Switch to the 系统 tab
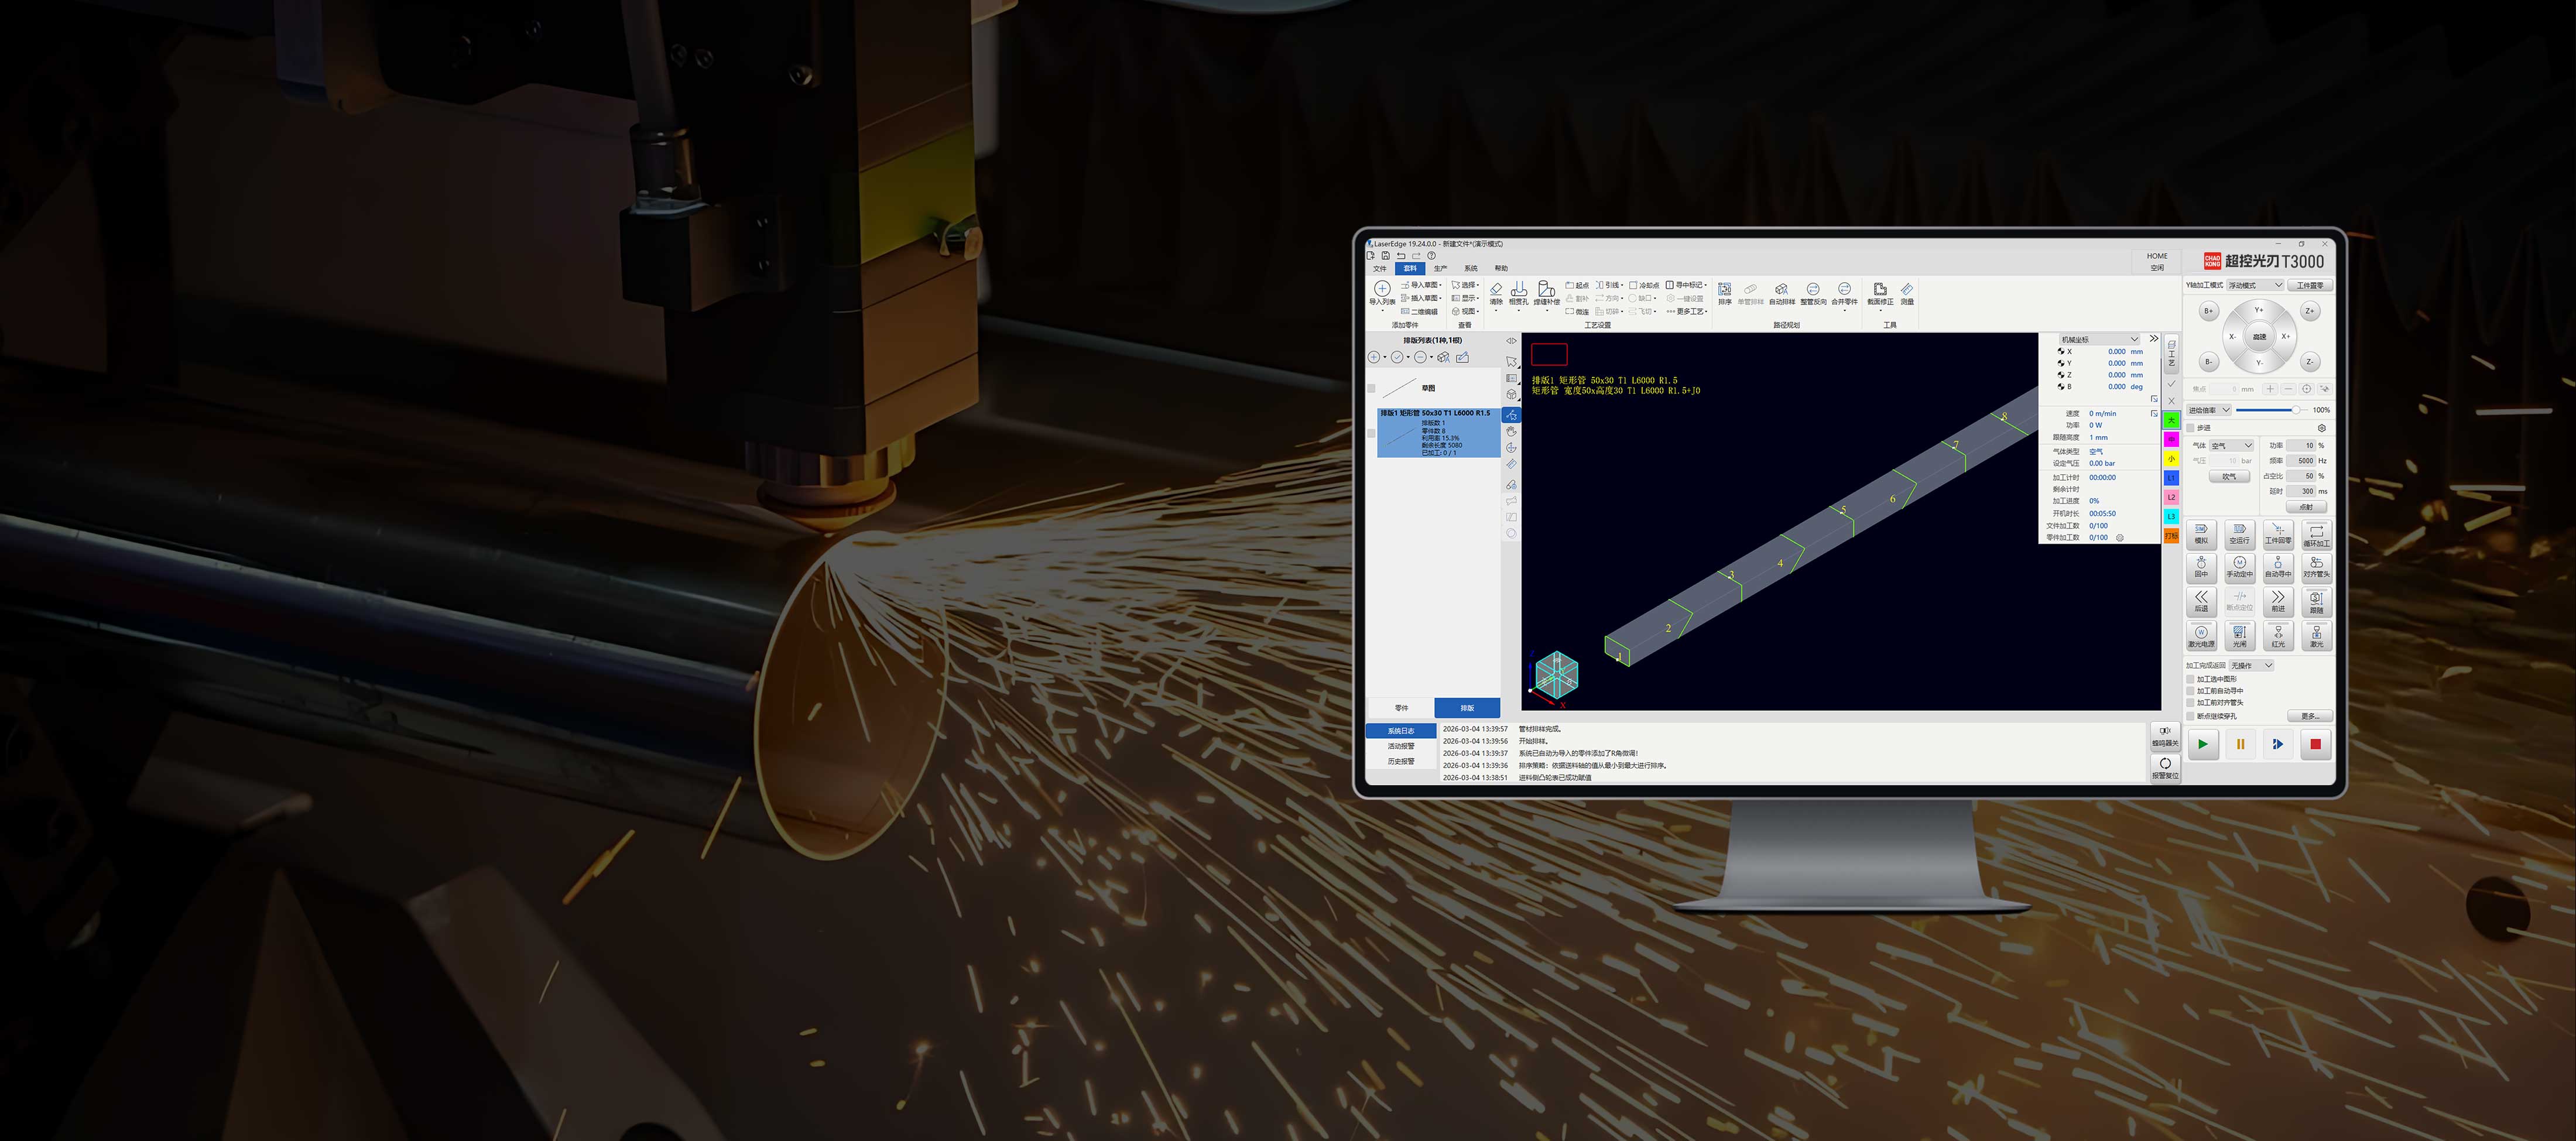Screen dimensions: 2576x1141 [x=1470, y=268]
